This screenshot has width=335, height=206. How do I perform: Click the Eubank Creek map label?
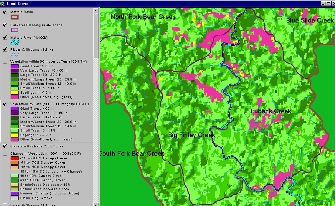pyautogui.click(x=271, y=111)
